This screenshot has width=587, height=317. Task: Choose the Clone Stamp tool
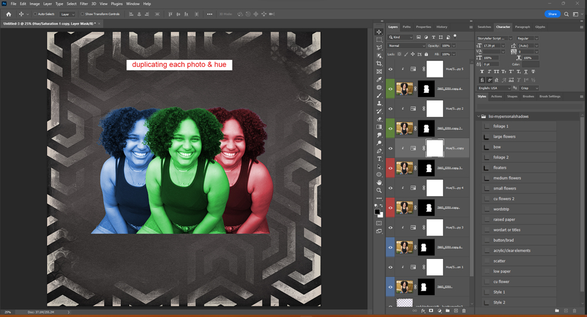pos(379,103)
